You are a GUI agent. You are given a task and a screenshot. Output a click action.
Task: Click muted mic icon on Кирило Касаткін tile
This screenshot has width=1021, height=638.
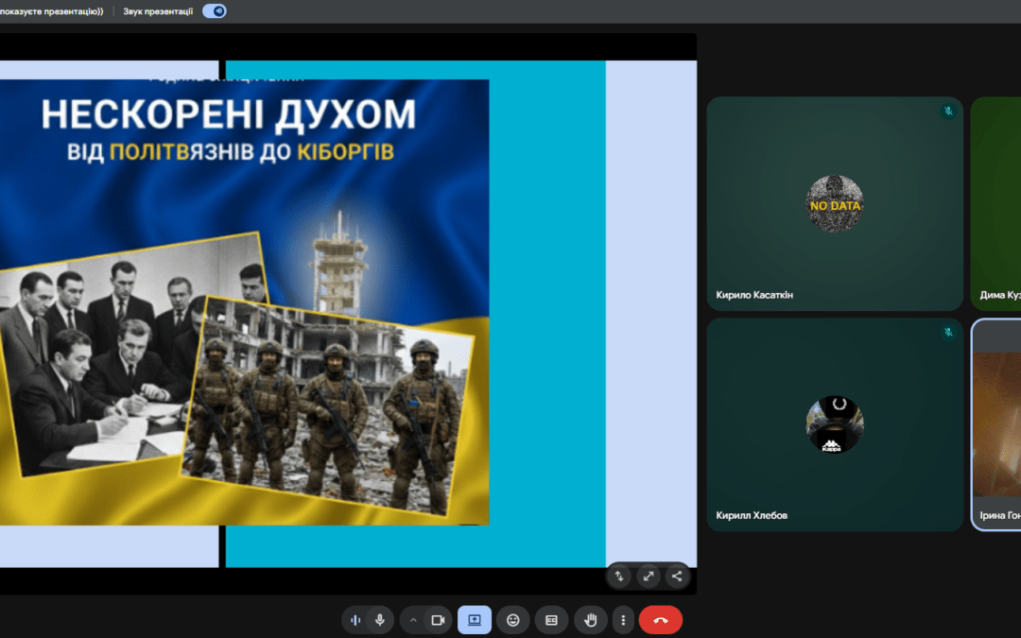pos(949,112)
